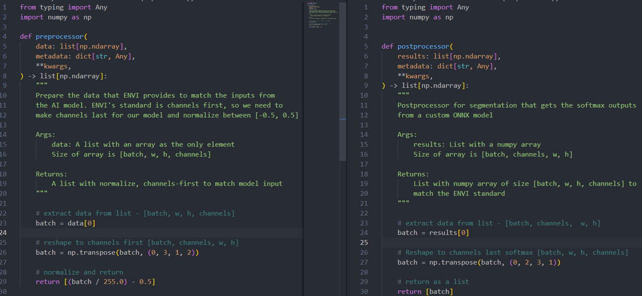Click the 255.0 value in the return statement
Viewport: 642px width, 296px height.
click(x=113, y=282)
